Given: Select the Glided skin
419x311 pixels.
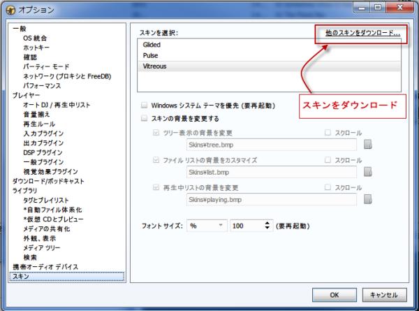Looking at the screenshot, I should point(269,45).
